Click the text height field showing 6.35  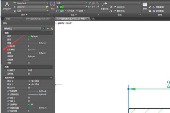pos(33,11)
